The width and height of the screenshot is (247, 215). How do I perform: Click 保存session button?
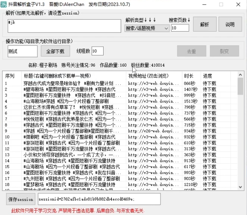[x=21, y=199]
